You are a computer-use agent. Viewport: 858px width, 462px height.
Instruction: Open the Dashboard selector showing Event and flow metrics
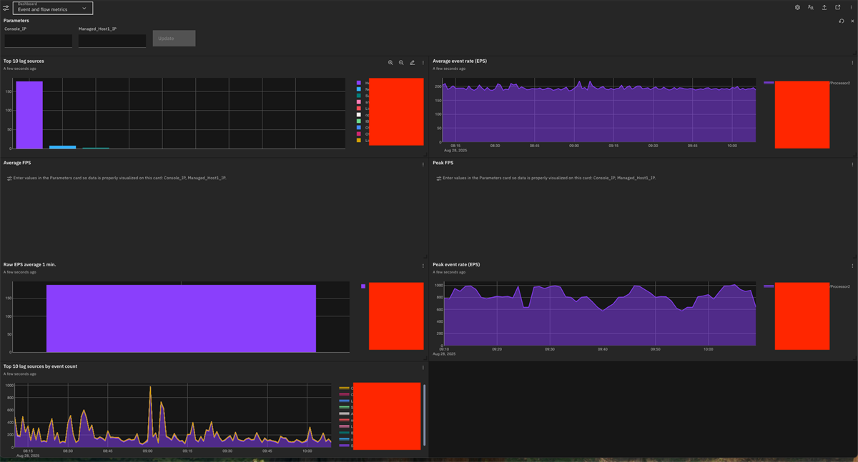click(x=53, y=9)
